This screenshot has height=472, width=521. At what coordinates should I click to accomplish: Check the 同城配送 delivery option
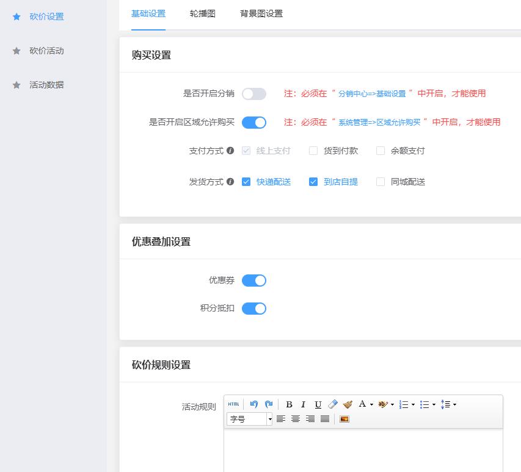coord(381,182)
